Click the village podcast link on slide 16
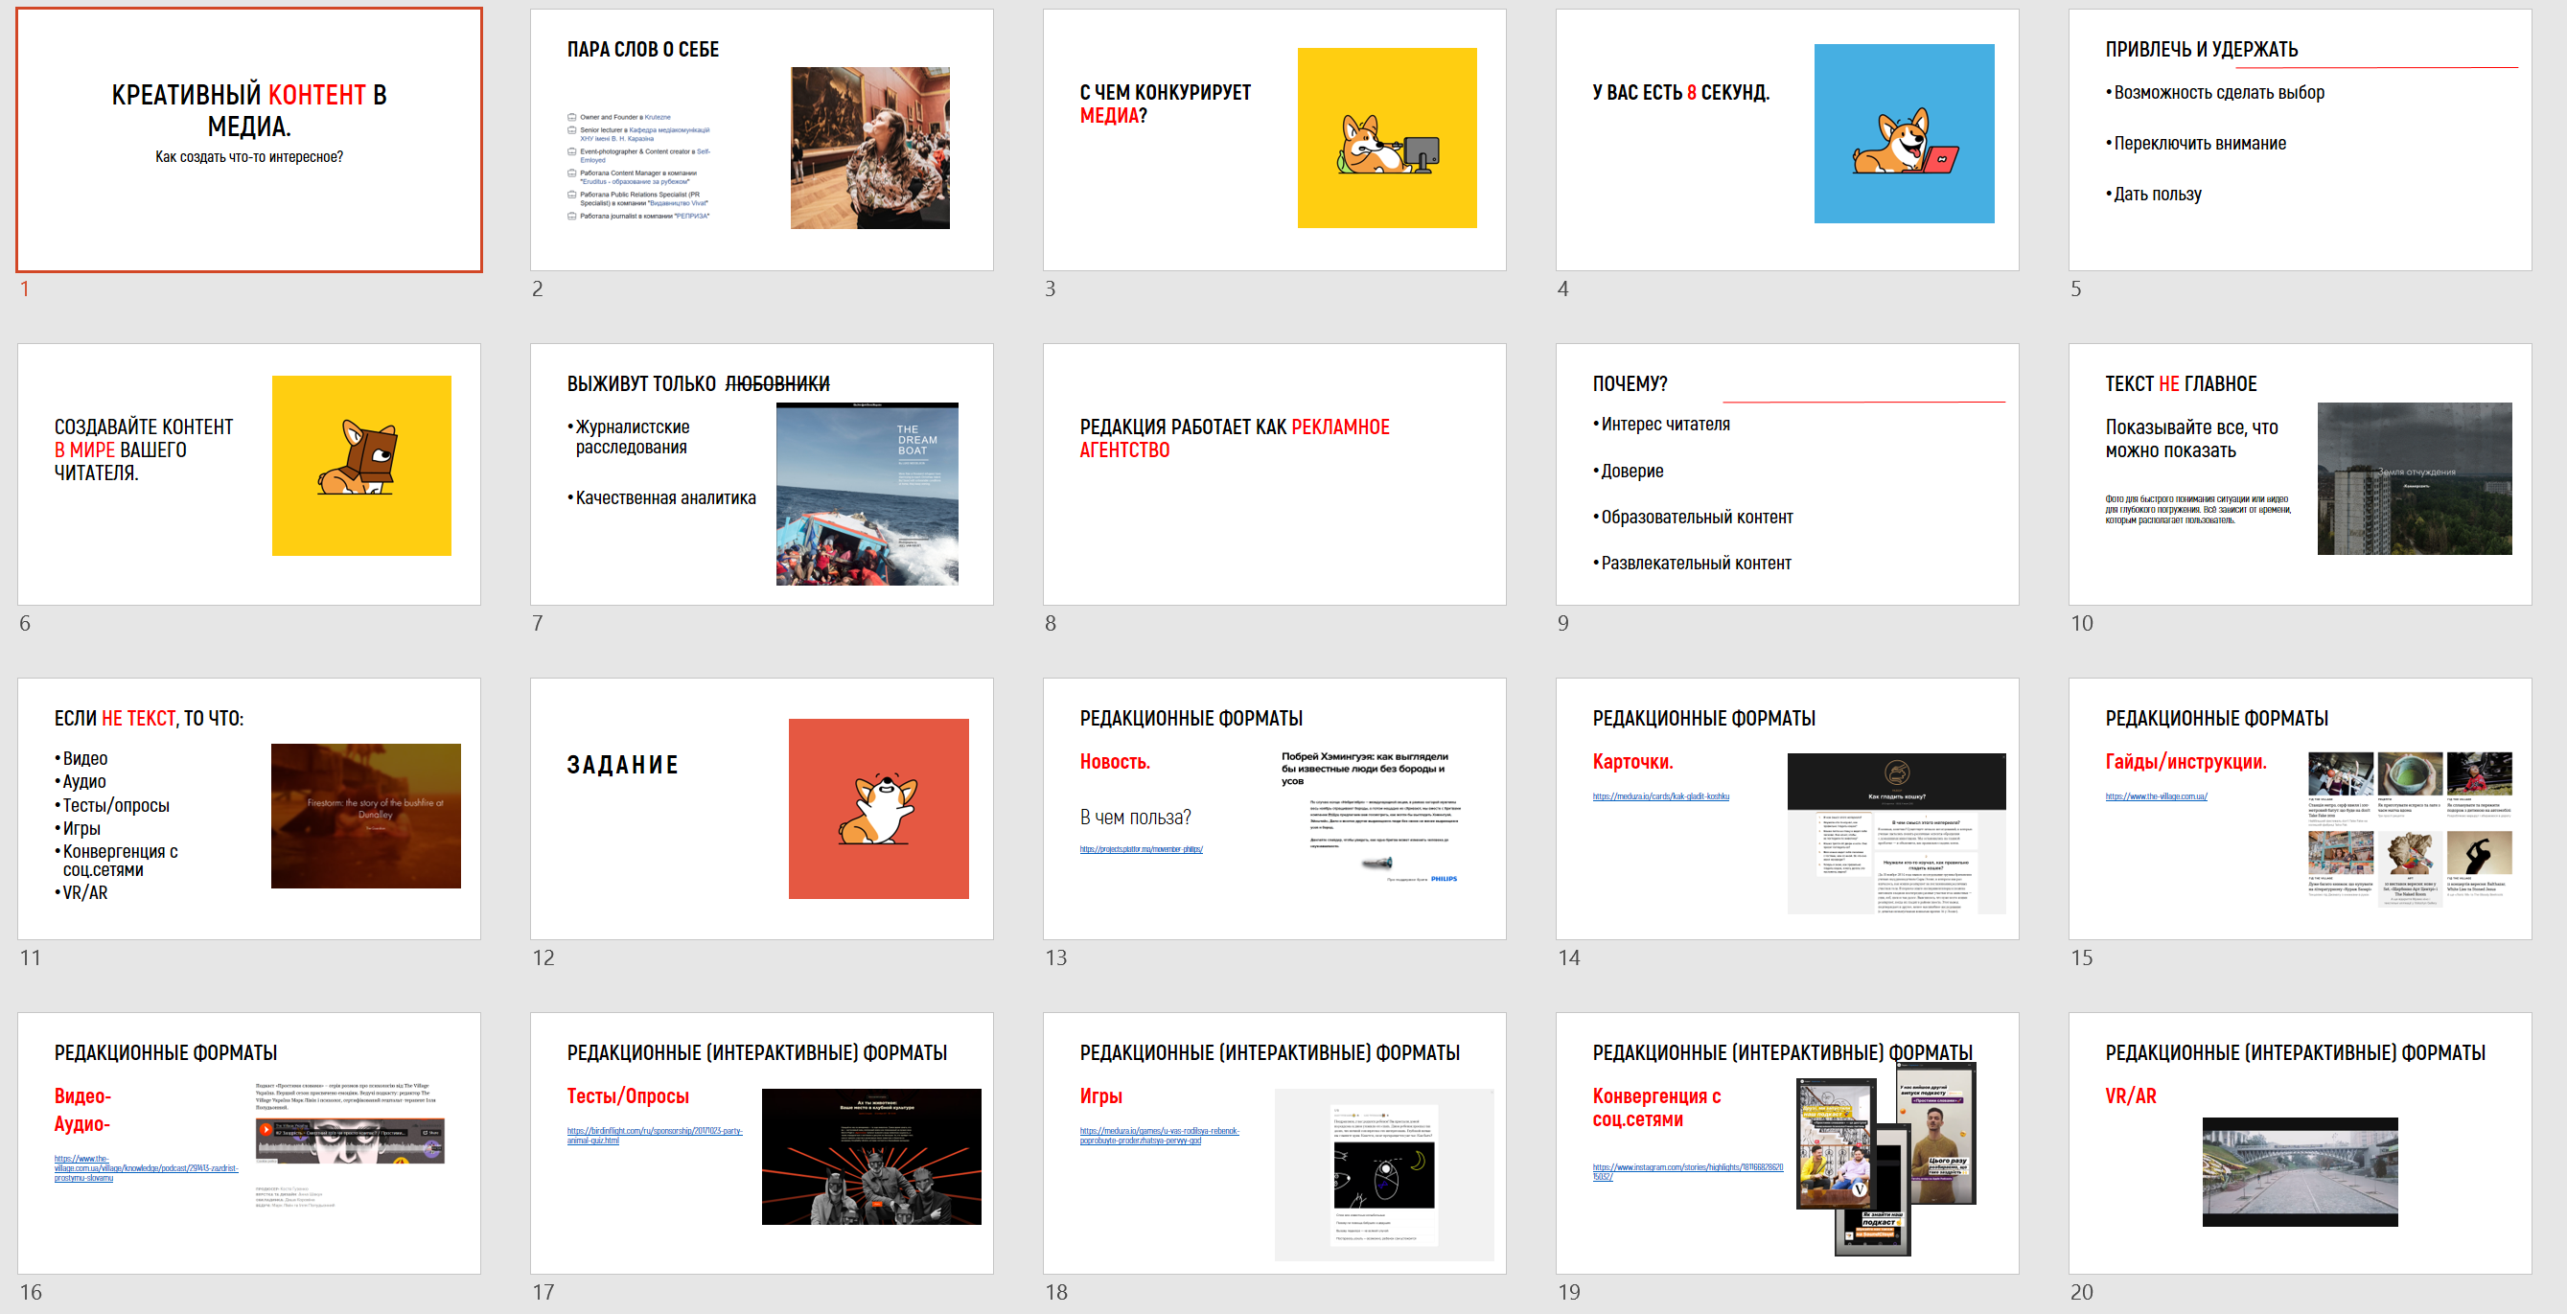The image size is (2567, 1314). [147, 1167]
